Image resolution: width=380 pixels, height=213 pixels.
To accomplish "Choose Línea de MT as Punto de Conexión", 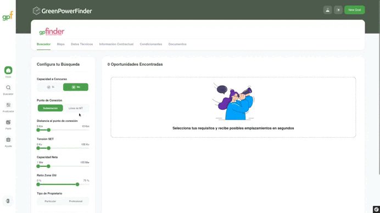I will tap(76, 108).
